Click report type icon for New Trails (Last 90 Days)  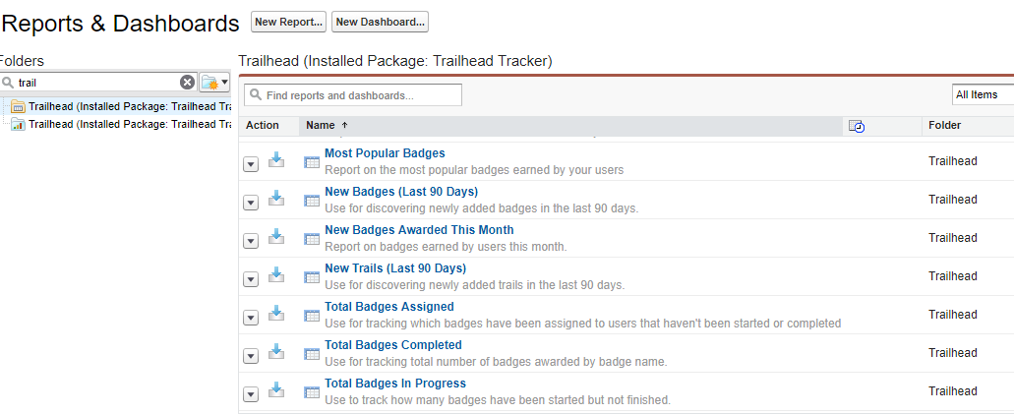[x=312, y=277]
